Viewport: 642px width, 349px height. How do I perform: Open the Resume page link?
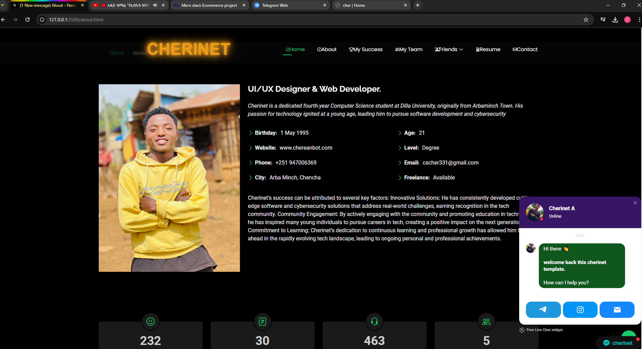[x=488, y=49]
